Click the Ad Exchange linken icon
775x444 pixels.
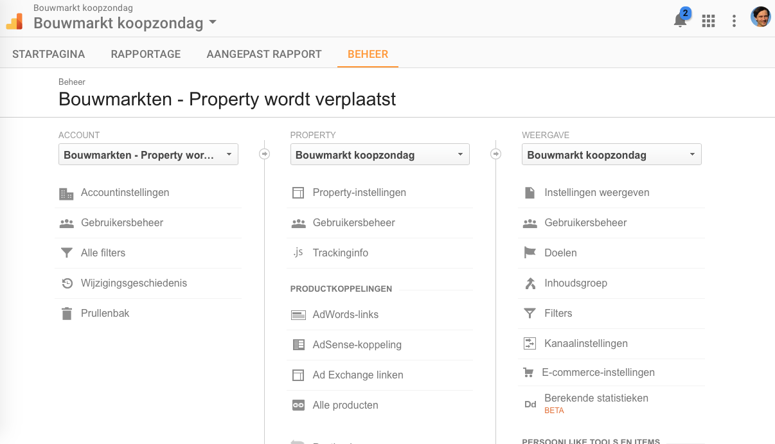[298, 375]
